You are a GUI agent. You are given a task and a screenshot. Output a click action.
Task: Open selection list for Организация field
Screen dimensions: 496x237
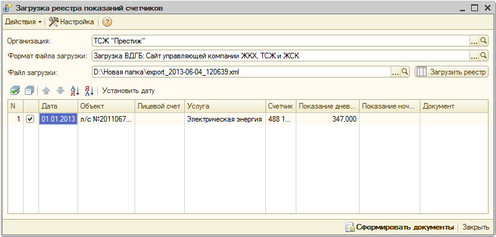pyautogui.click(x=474, y=41)
